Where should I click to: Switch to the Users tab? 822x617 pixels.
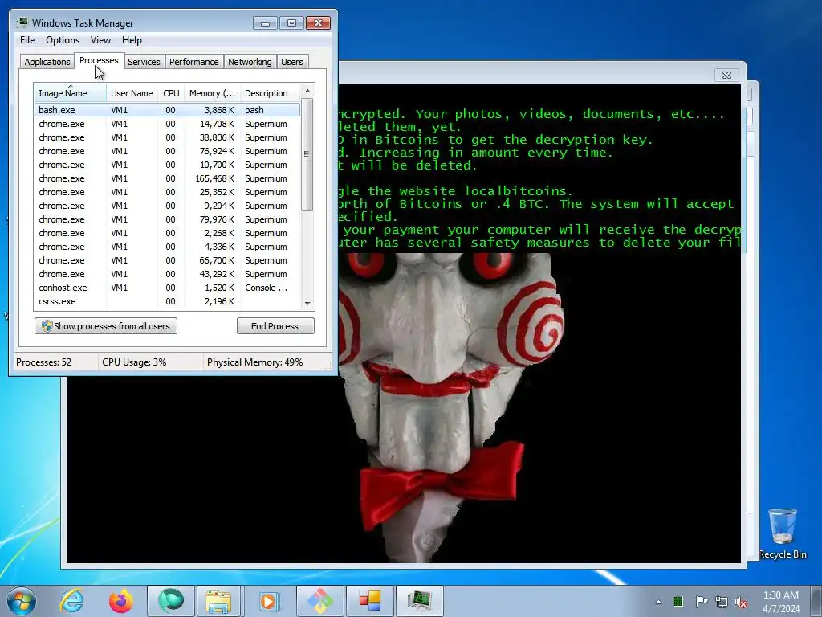pos(291,62)
